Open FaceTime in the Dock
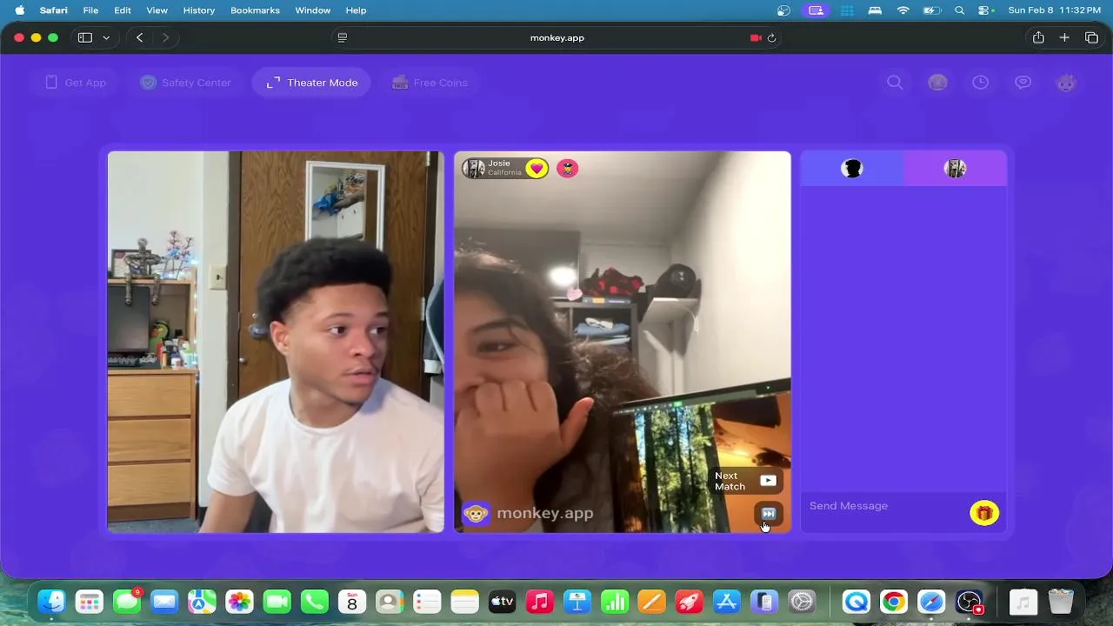The height and width of the screenshot is (626, 1113). (x=277, y=602)
